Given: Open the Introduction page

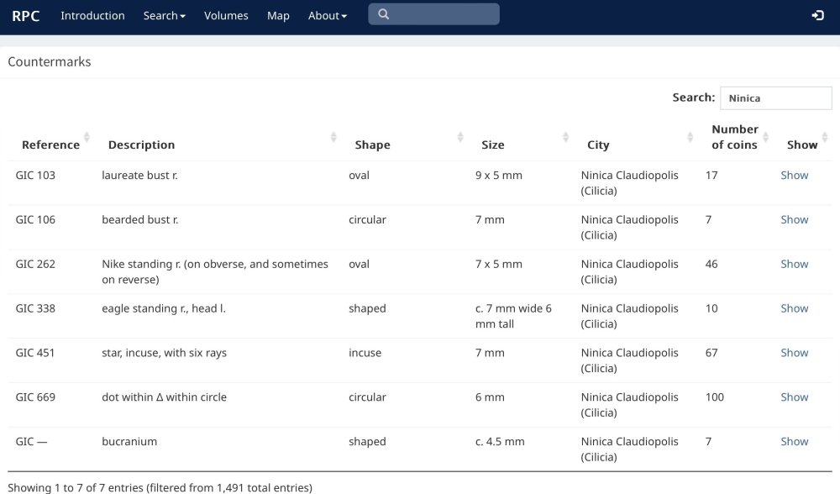Looking at the screenshot, I should 92,15.
